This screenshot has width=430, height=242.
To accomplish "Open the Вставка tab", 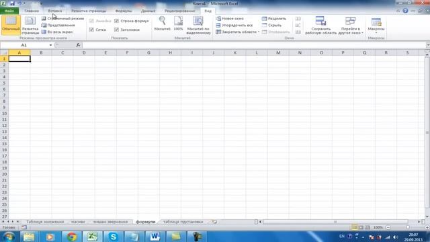I will (55, 11).
